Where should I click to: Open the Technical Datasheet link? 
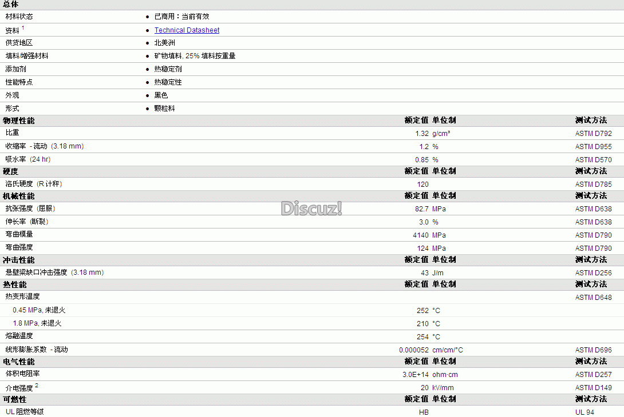click(187, 30)
